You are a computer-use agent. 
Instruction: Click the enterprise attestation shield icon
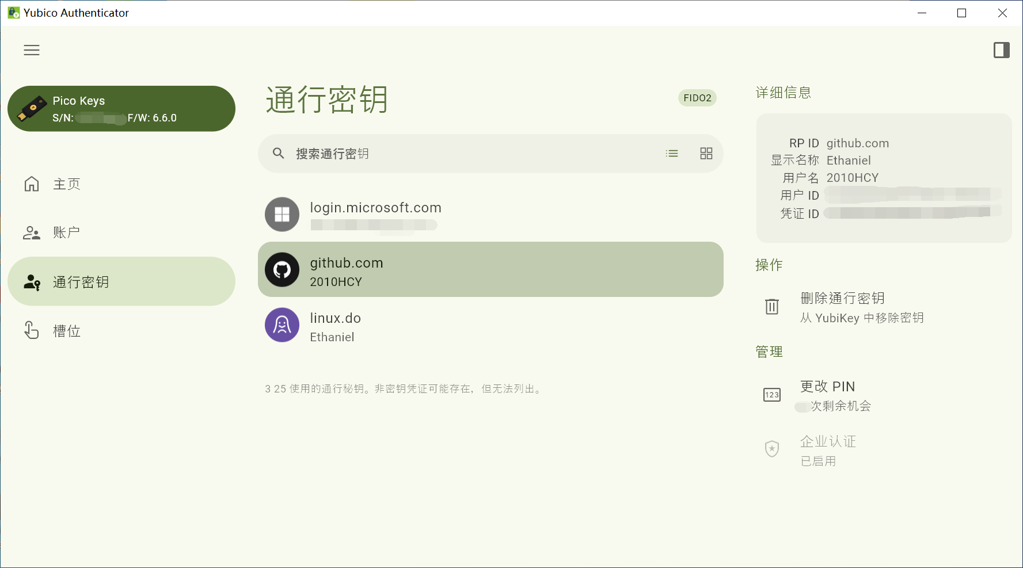point(772,449)
